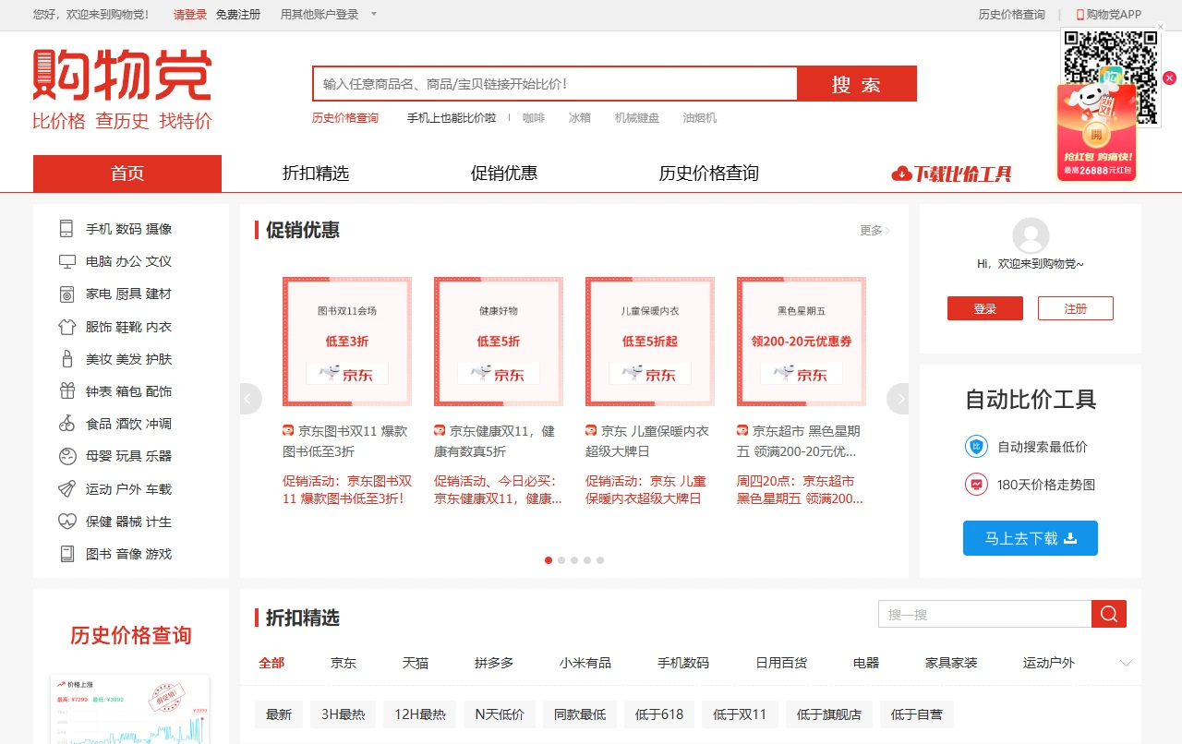Click the book icon beside 图书 音像 游戏
The image size is (1182, 744).
click(x=66, y=554)
